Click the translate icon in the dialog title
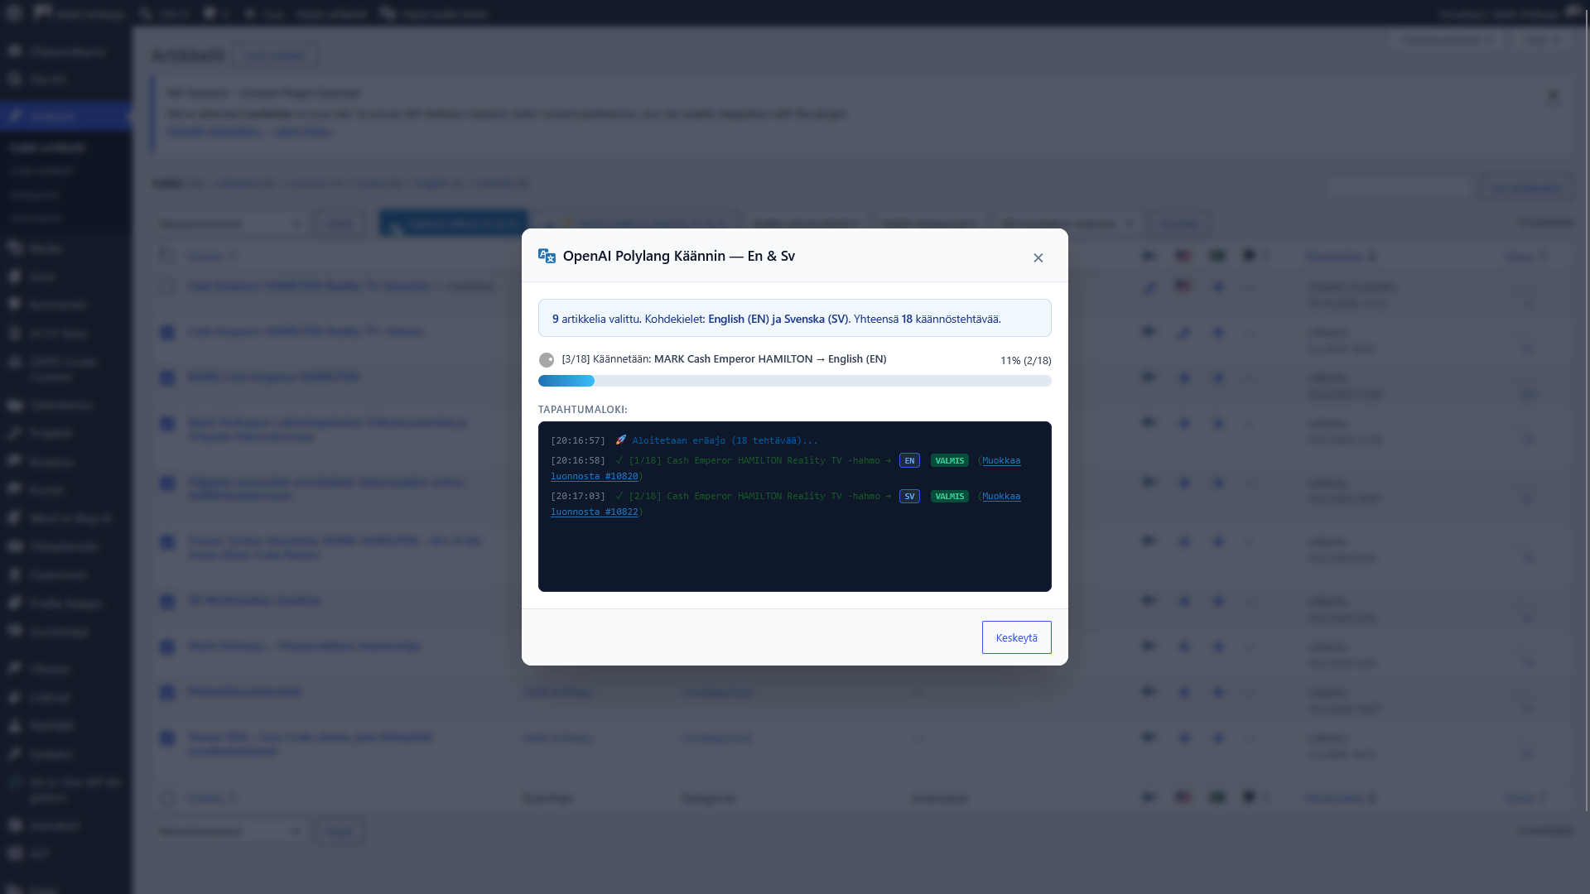 pos(547,257)
